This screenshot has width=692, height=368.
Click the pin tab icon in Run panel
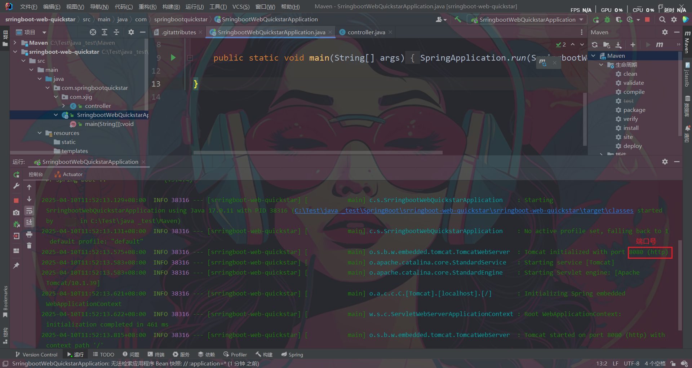16,266
